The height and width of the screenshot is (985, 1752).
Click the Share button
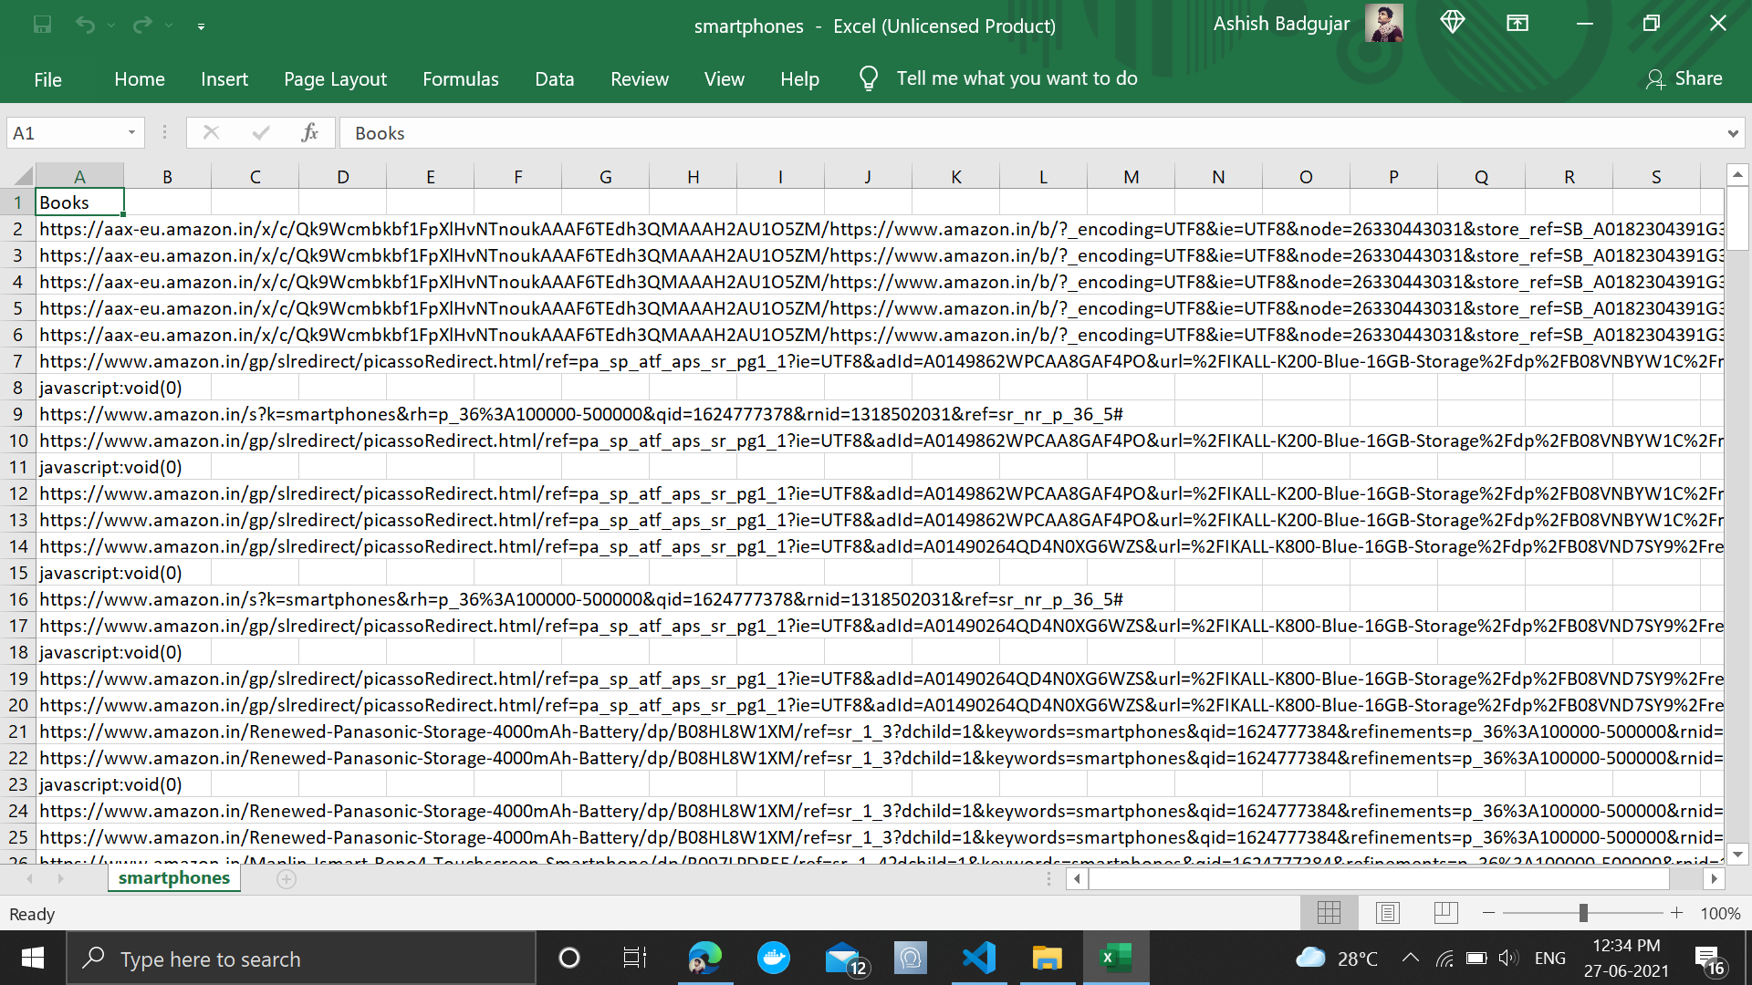pyautogui.click(x=1684, y=79)
